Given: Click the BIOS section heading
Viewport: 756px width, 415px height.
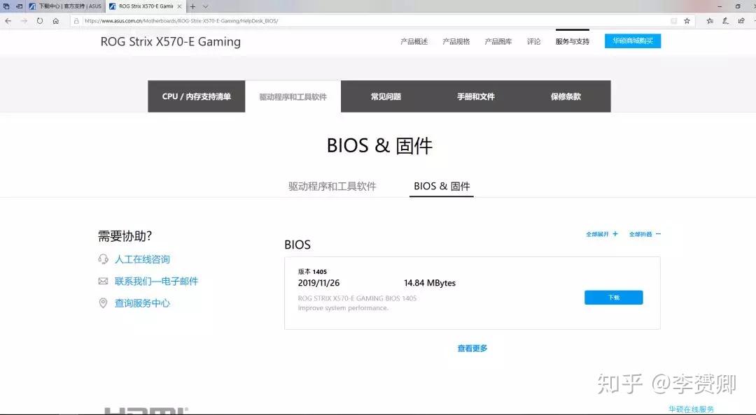Looking at the screenshot, I should click(x=297, y=245).
